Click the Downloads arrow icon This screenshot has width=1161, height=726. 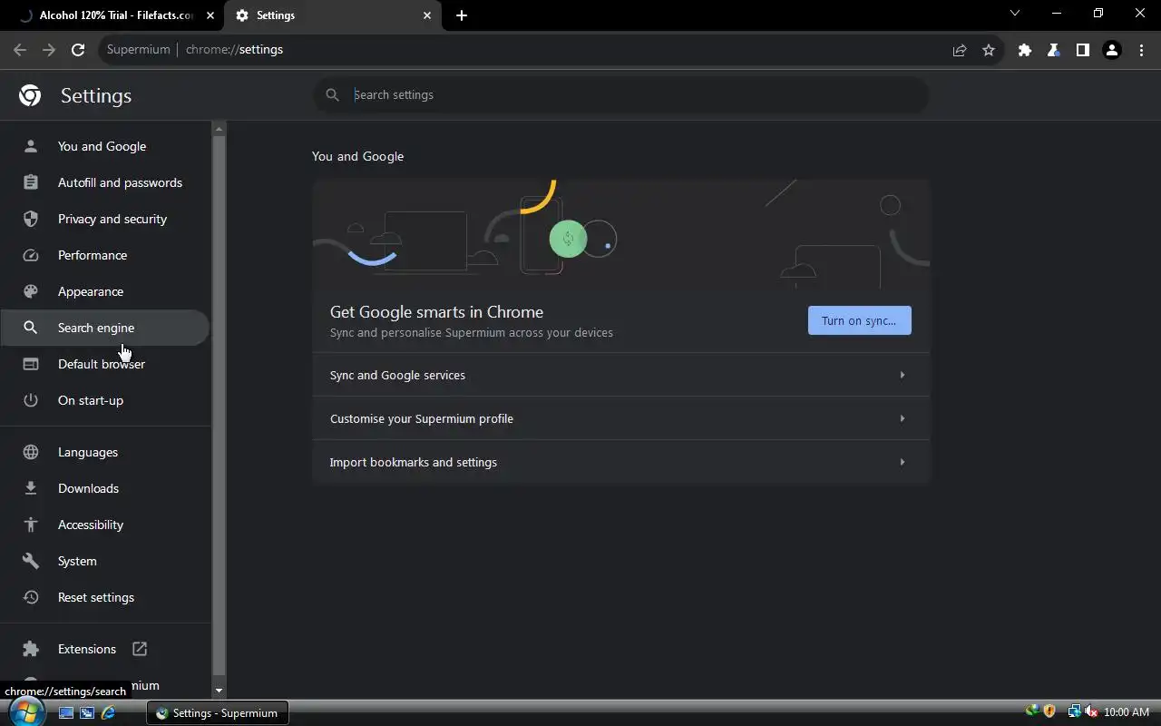(31, 488)
